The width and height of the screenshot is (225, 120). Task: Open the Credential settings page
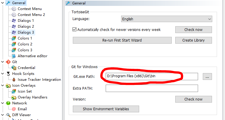(x=26, y=68)
